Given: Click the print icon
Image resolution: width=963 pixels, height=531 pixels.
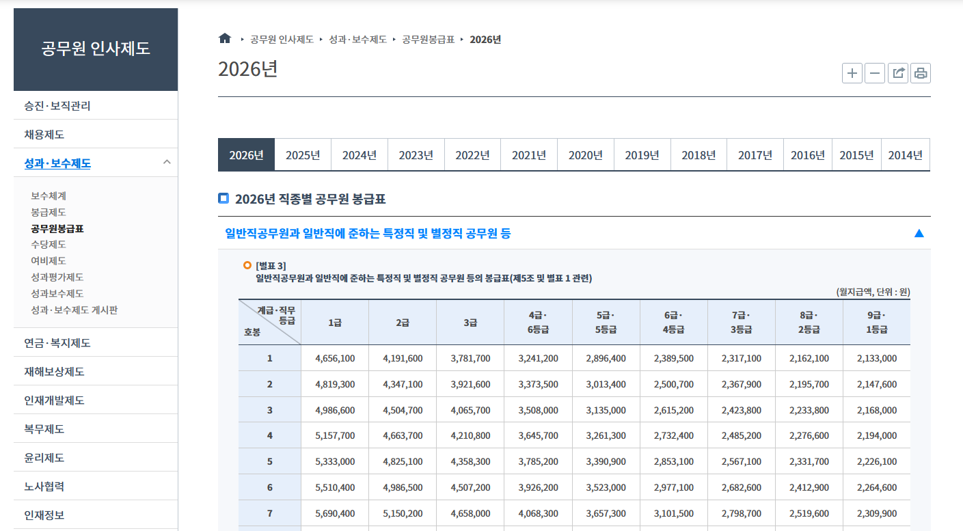Looking at the screenshot, I should point(921,73).
